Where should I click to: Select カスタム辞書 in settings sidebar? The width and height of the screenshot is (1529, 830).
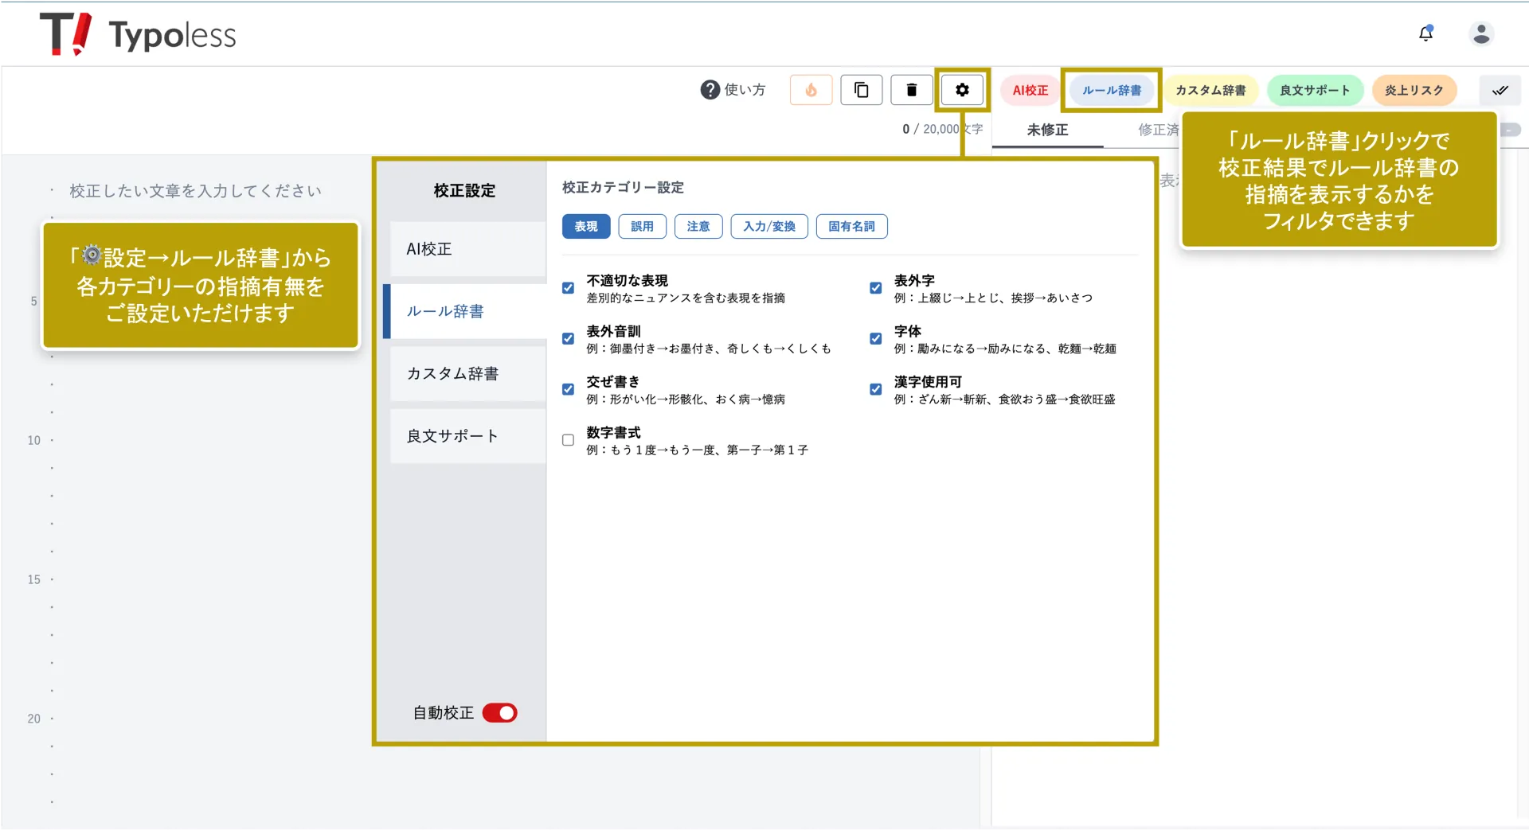467,373
